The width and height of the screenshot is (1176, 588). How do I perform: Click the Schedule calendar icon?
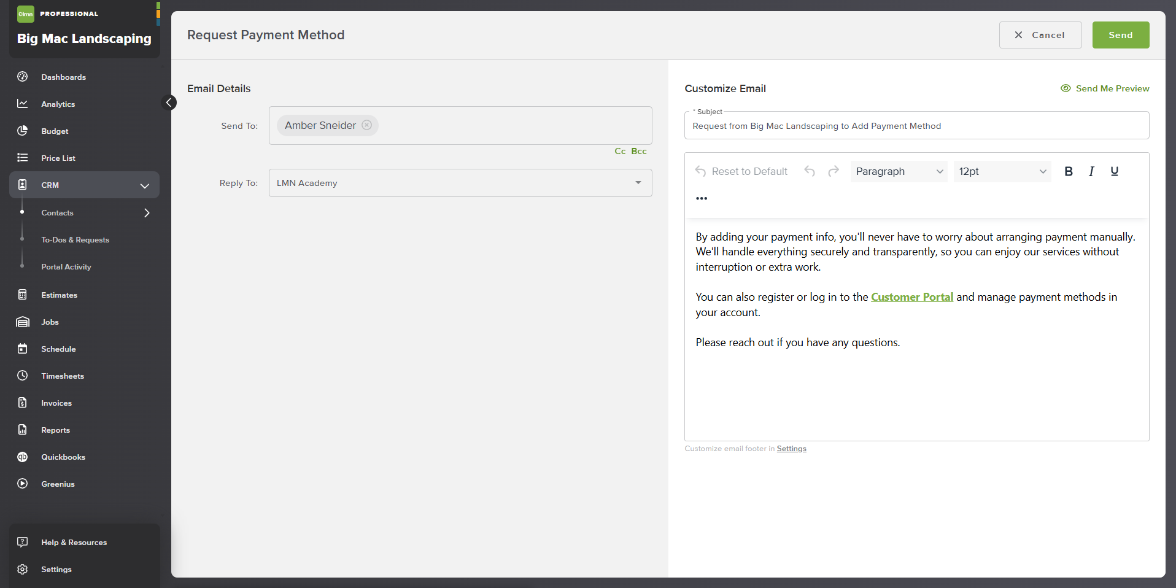tap(23, 349)
